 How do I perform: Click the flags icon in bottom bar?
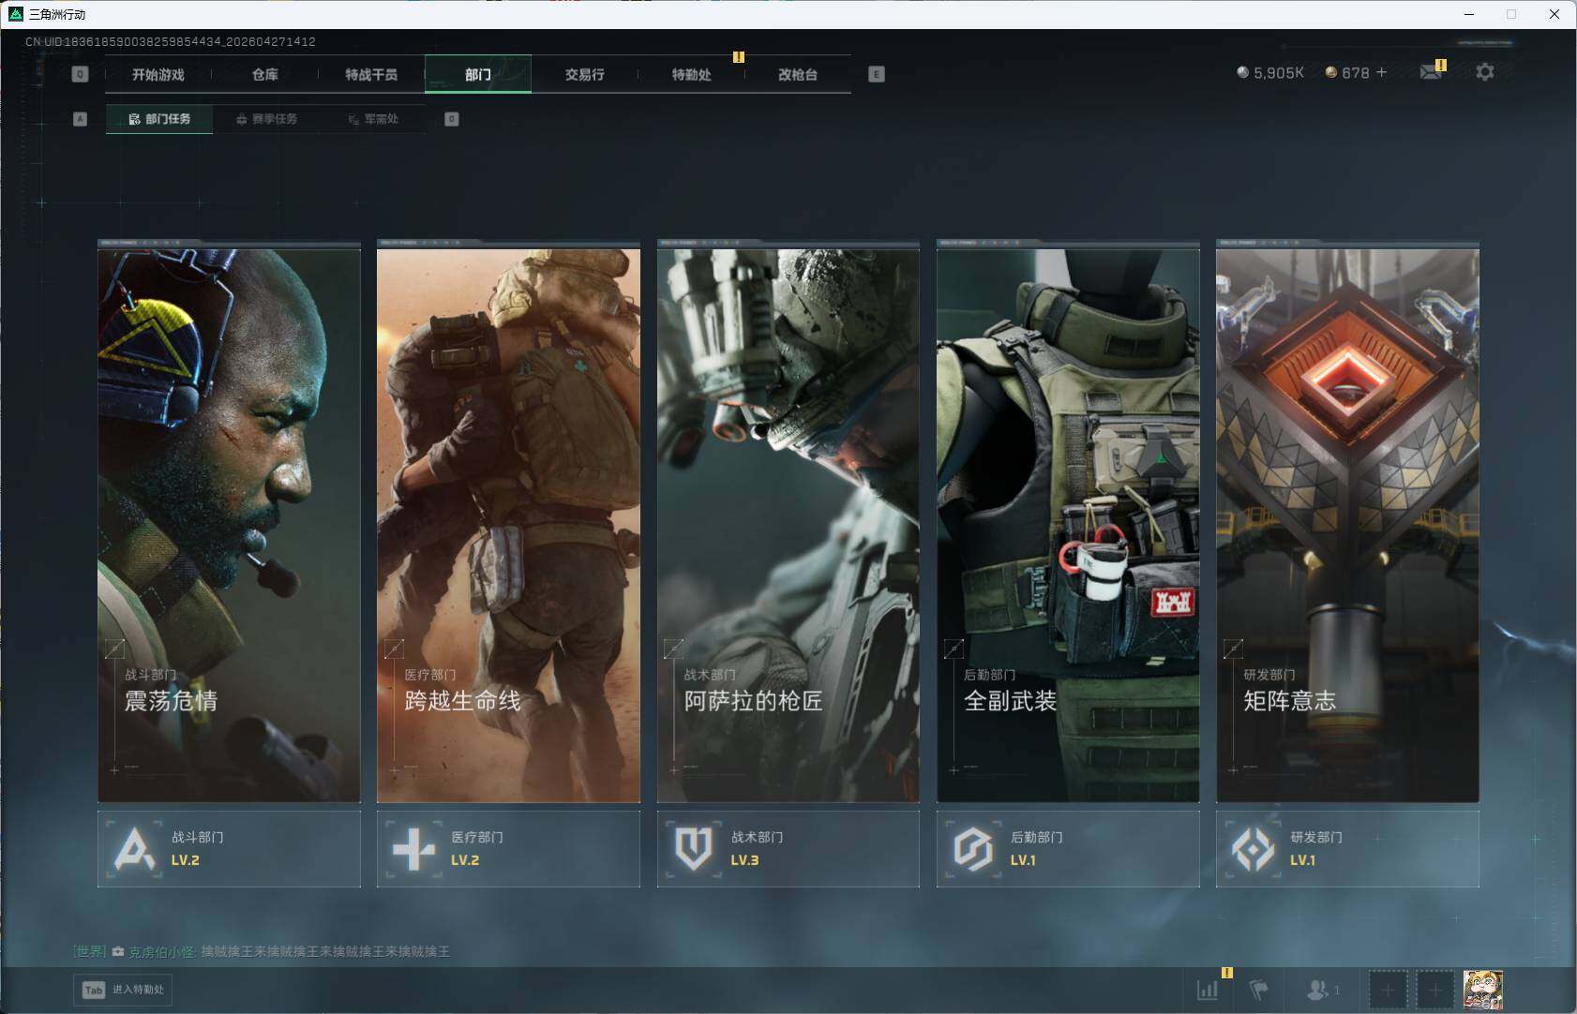tap(1258, 990)
